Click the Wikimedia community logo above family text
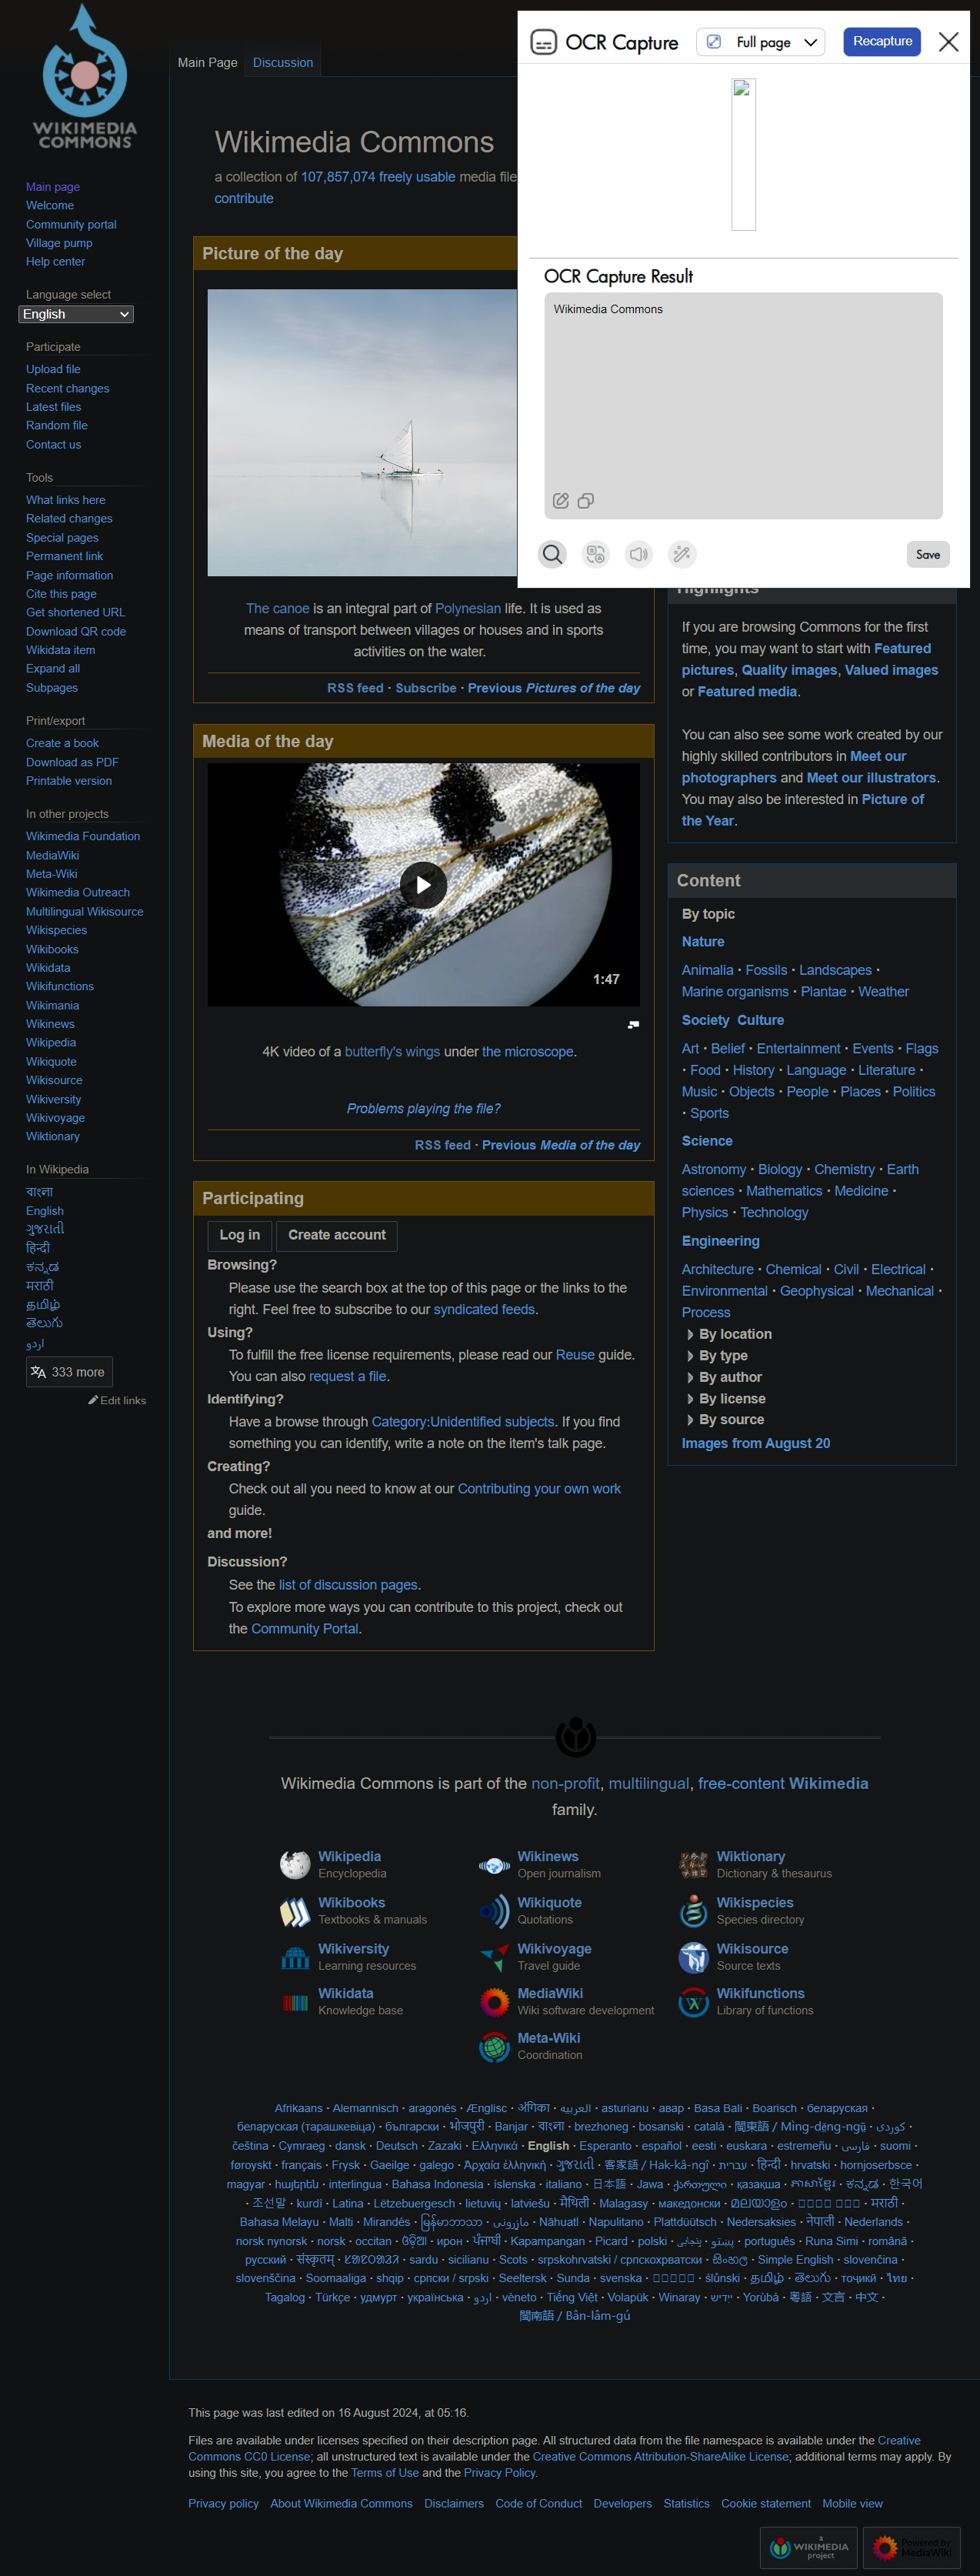Image resolution: width=980 pixels, height=2576 pixels. [x=576, y=1737]
